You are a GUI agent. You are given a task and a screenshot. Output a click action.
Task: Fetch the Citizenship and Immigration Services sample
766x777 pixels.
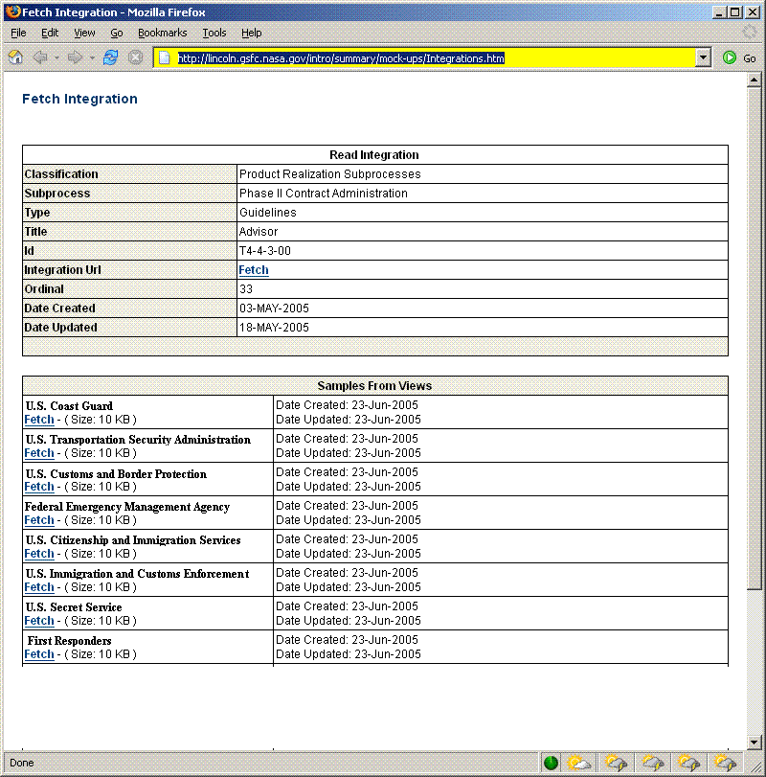tap(39, 554)
